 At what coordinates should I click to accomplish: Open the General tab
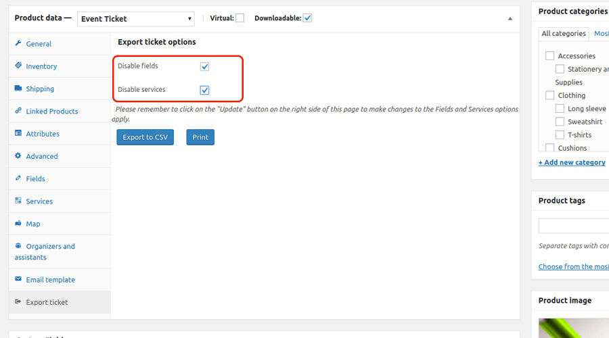[x=60, y=44]
